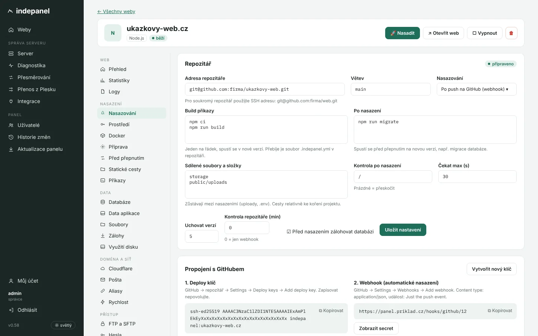This screenshot has height=336, width=538.
Task: Open the Přehled section
Action: tap(132, 69)
